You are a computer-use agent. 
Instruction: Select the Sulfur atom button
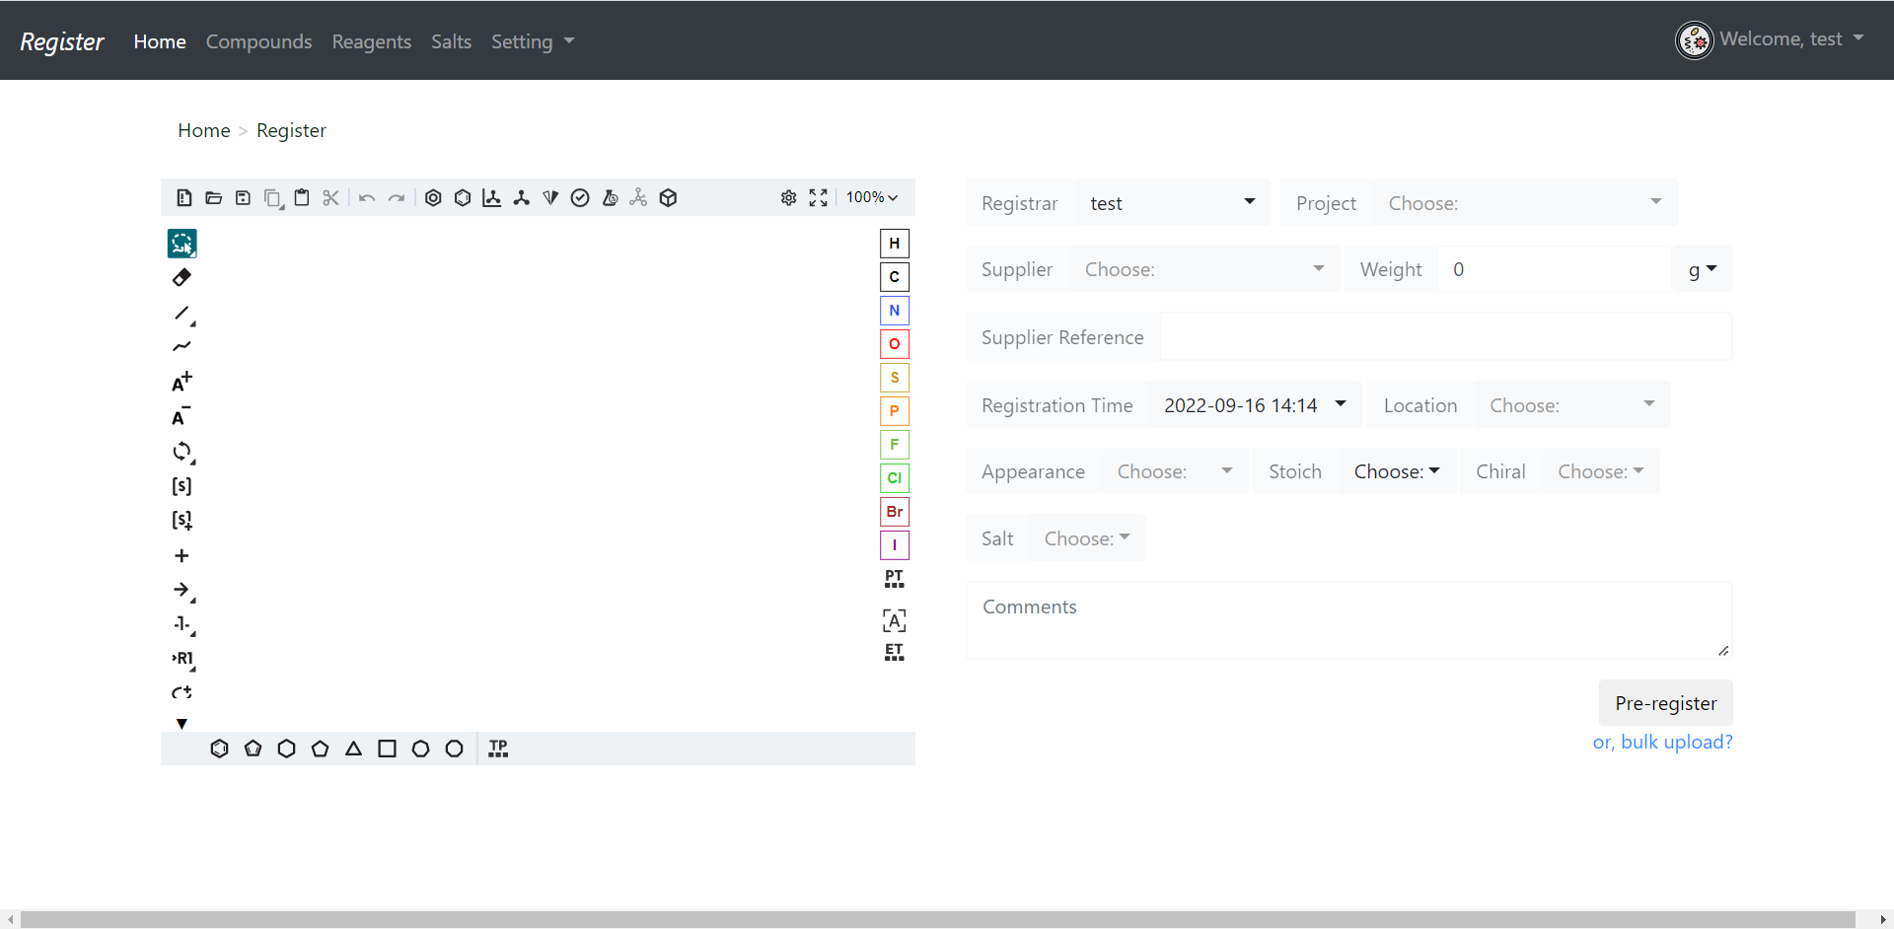click(x=894, y=378)
